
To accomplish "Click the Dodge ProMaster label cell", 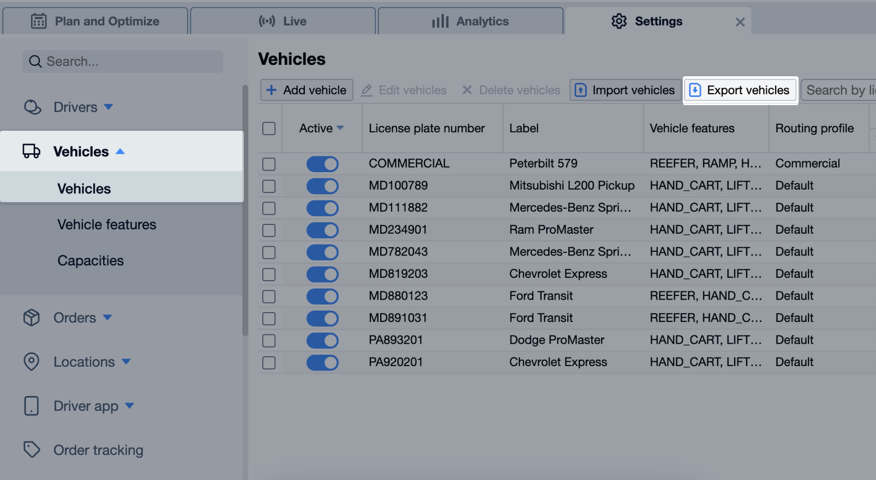I will point(556,340).
